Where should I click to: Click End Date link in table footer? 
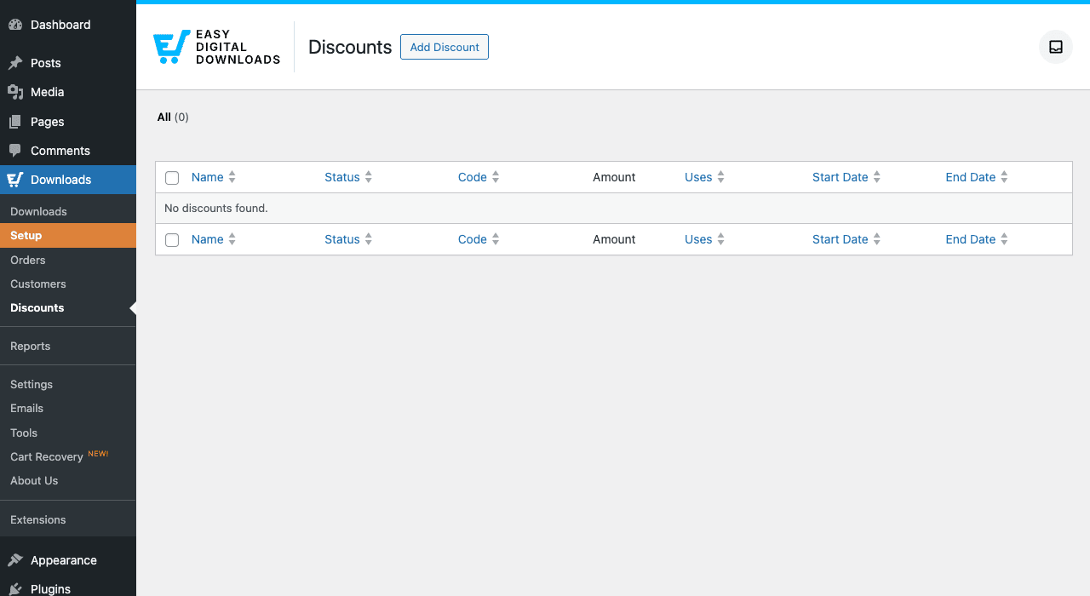(x=971, y=239)
